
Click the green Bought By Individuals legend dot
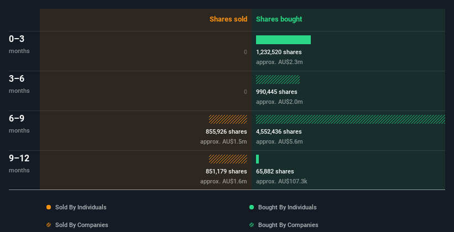coord(252,207)
